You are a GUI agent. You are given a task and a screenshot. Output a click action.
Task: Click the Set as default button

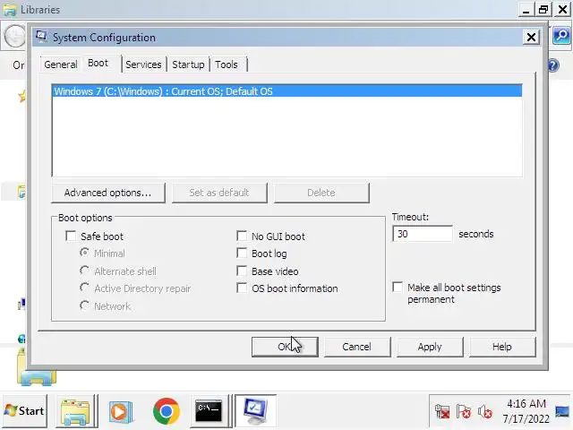[x=219, y=193]
